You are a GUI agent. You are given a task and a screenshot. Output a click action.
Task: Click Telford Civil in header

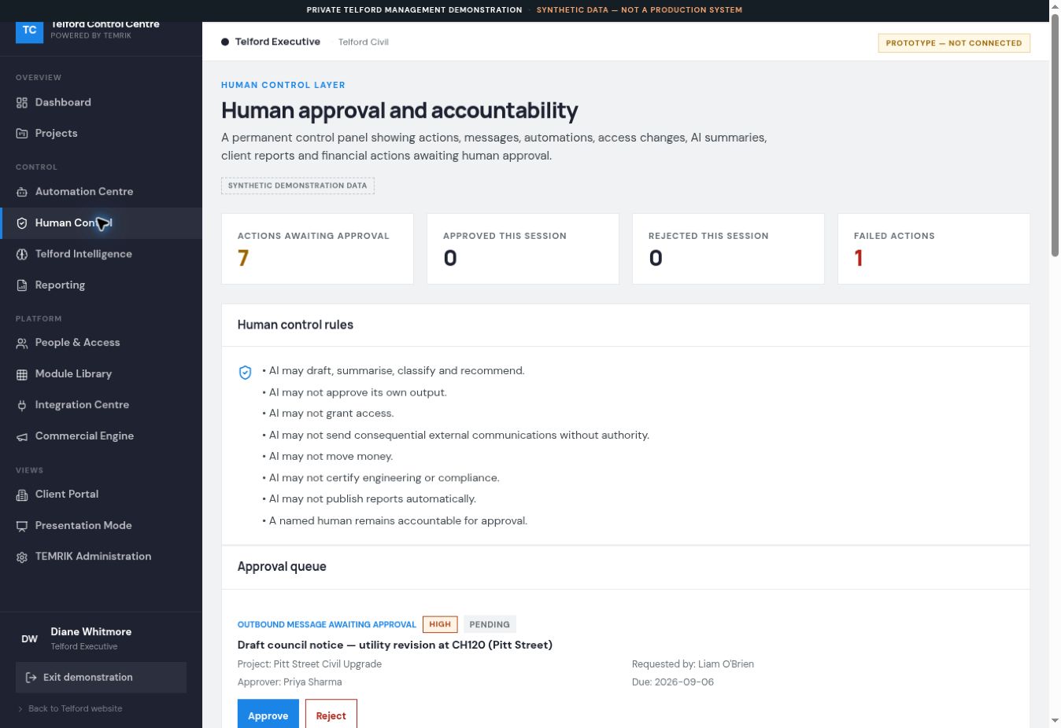[x=364, y=42]
